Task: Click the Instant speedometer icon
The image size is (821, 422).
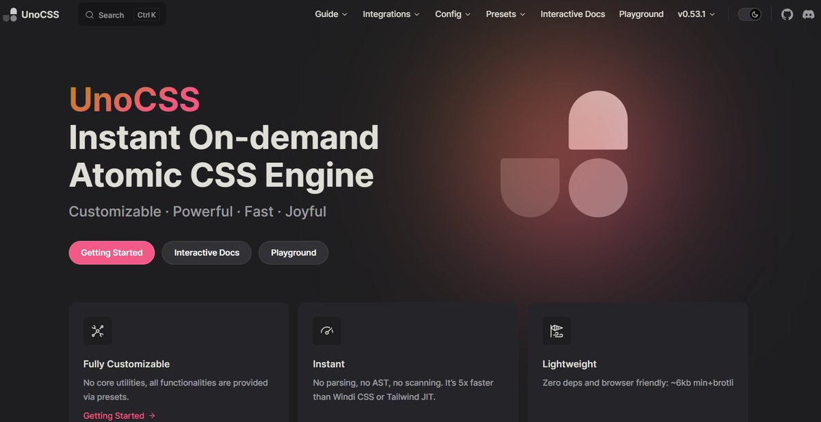Action: tap(327, 331)
